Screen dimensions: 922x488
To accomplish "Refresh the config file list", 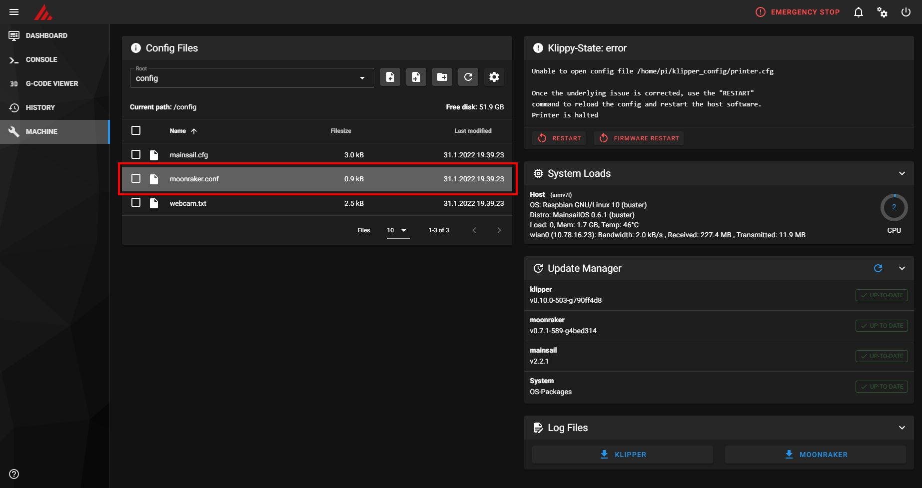I will click(468, 77).
